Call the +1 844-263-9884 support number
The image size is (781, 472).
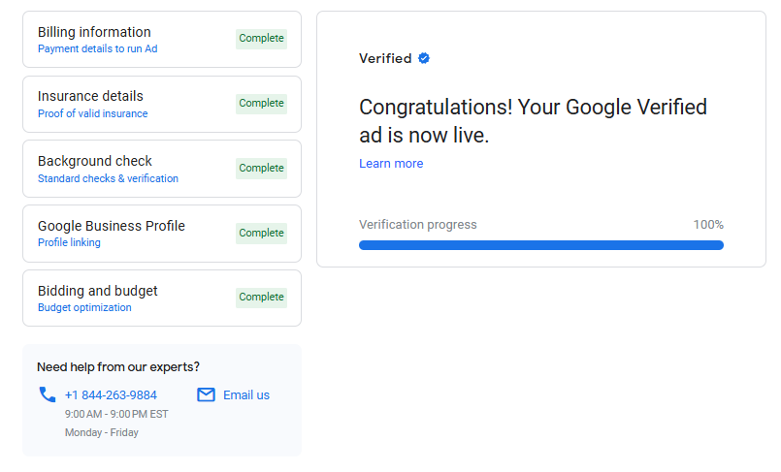click(x=111, y=394)
